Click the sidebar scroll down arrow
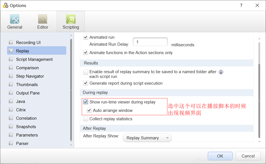This screenshot has width=266, height=164. point(71,145)
